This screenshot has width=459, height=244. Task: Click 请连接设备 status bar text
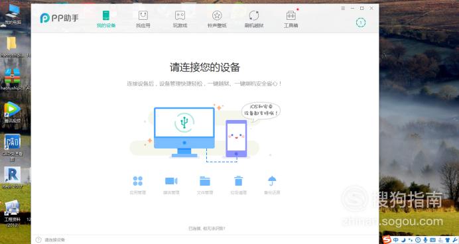tap(55, 240)
